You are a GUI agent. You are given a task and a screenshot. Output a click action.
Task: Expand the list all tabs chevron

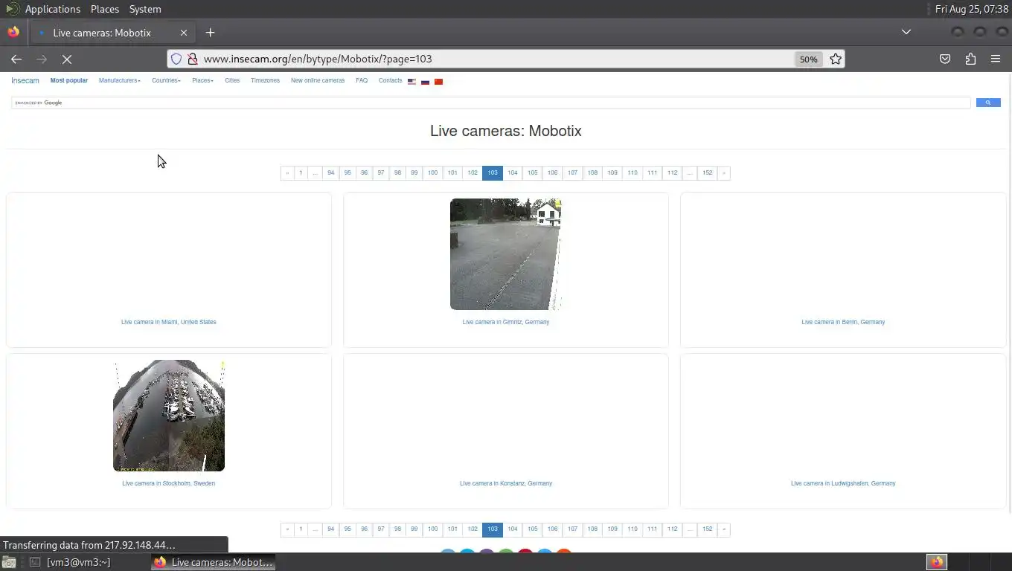[906, 32]
